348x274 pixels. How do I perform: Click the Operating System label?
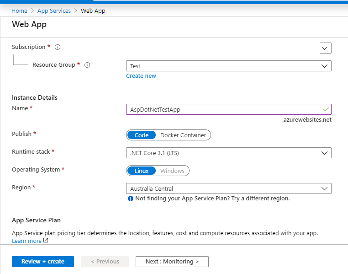tap(36, 170)
